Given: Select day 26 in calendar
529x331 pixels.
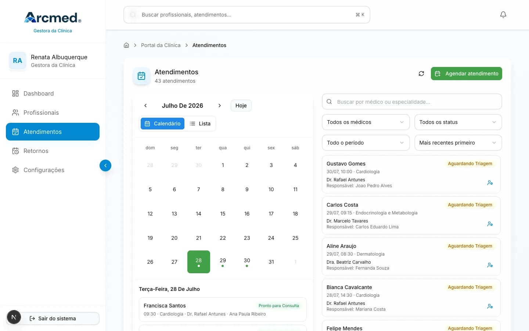Looking at the screenshot, I should tap(150, 262).
